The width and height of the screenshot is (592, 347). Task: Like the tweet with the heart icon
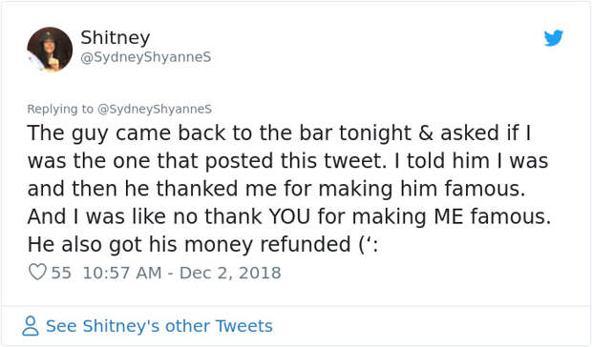37,272
